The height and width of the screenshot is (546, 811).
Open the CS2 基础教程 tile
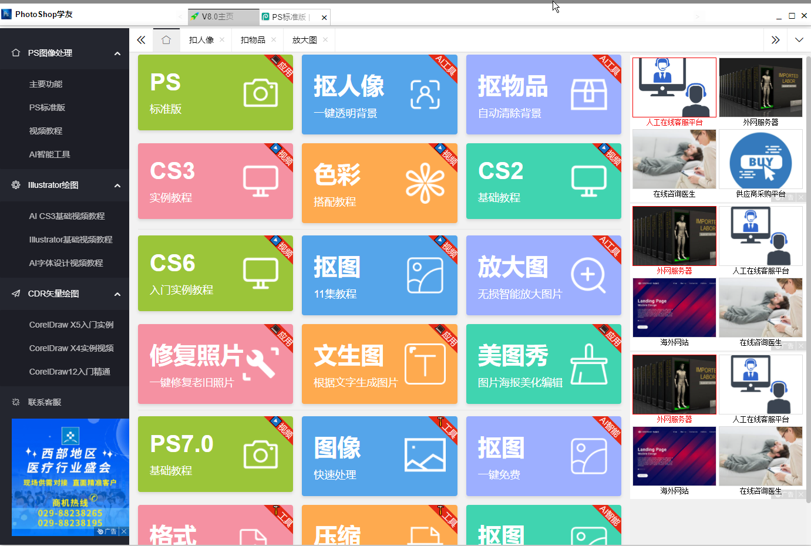pyautogui.click(x=544, y=181)
